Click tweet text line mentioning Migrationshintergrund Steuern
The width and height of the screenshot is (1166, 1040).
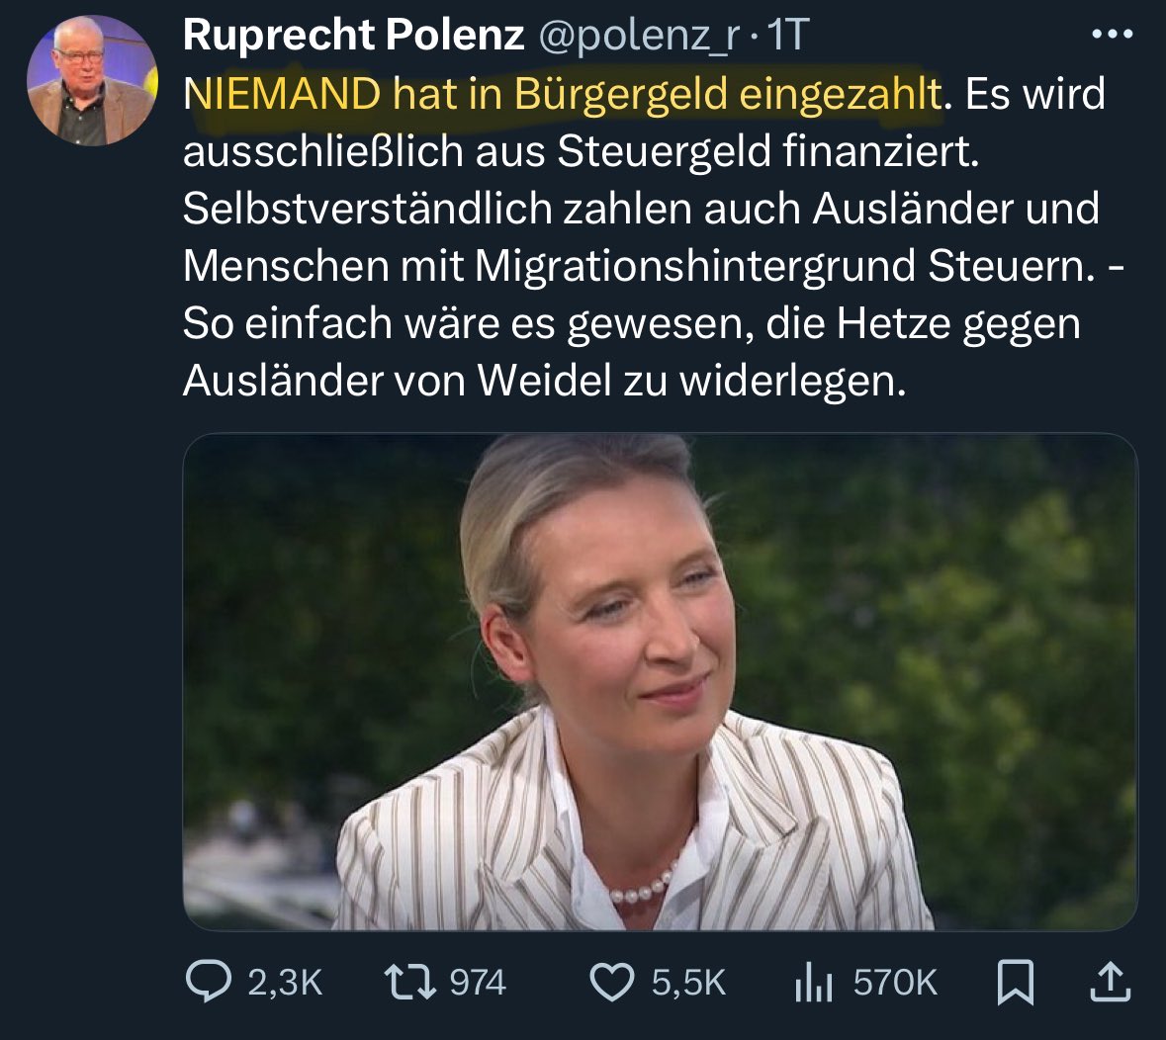click(x=653, y=265)
